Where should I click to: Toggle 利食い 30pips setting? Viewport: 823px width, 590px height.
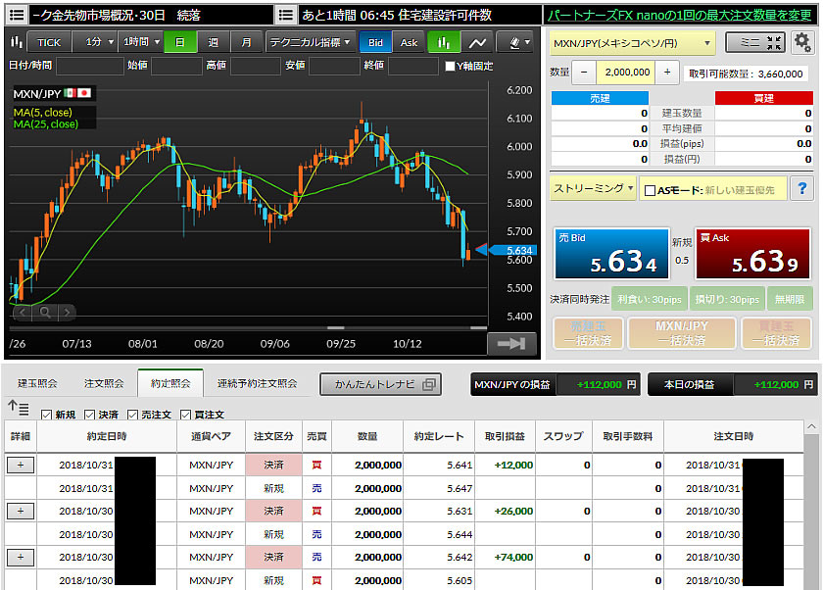pos(650,299)
